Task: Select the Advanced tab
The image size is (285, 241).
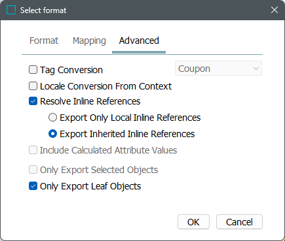Action: (x=139, y=40)
